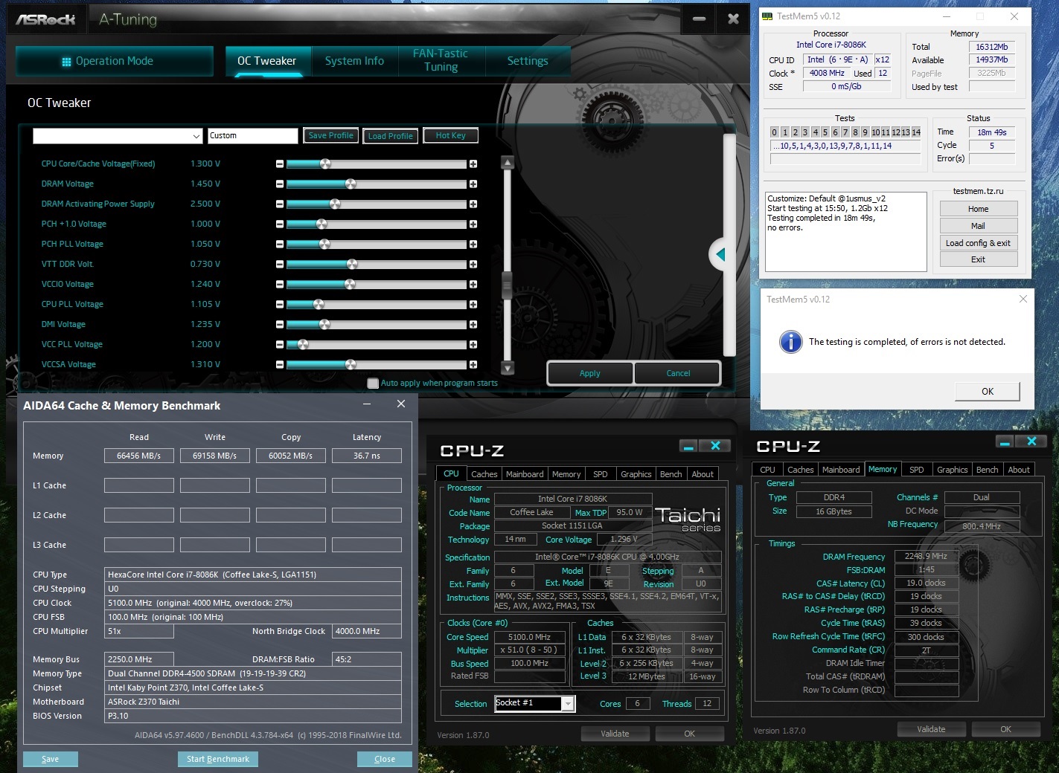Viewport: 1059px width, 773px height.
Task: Decrease CPU PLL Voltage with minus icon
Action: pyautogui.click(x=280, y=304)
